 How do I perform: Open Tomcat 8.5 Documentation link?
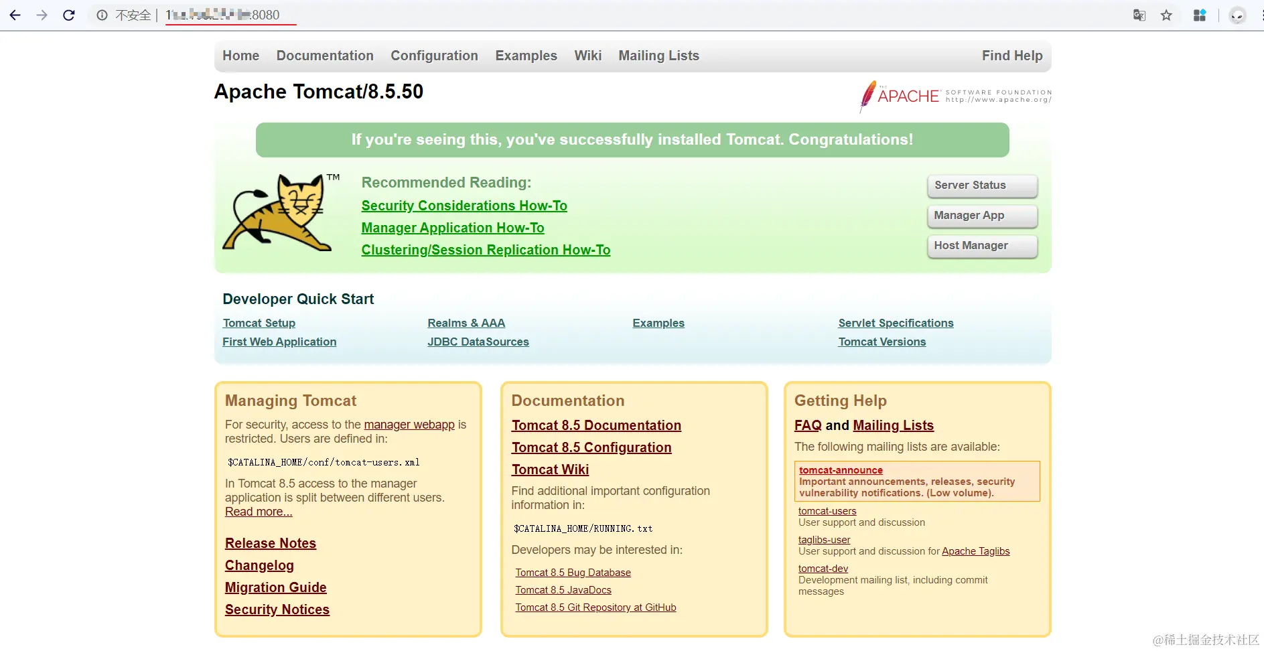(596, 425)
